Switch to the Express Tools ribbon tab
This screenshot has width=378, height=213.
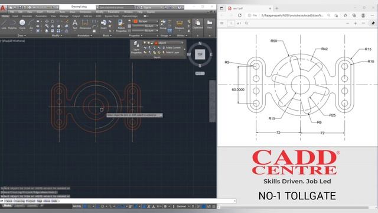pyautogui.click(x=112, y=16)
